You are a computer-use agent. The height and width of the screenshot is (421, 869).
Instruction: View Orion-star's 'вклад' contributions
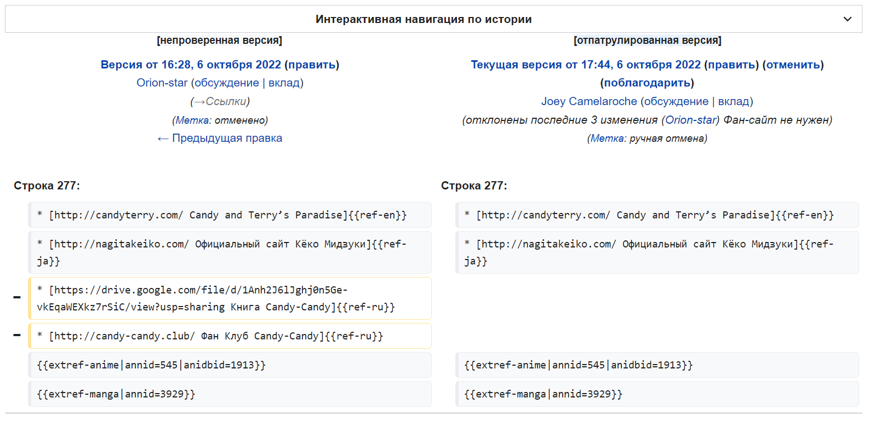coord(284,83)
